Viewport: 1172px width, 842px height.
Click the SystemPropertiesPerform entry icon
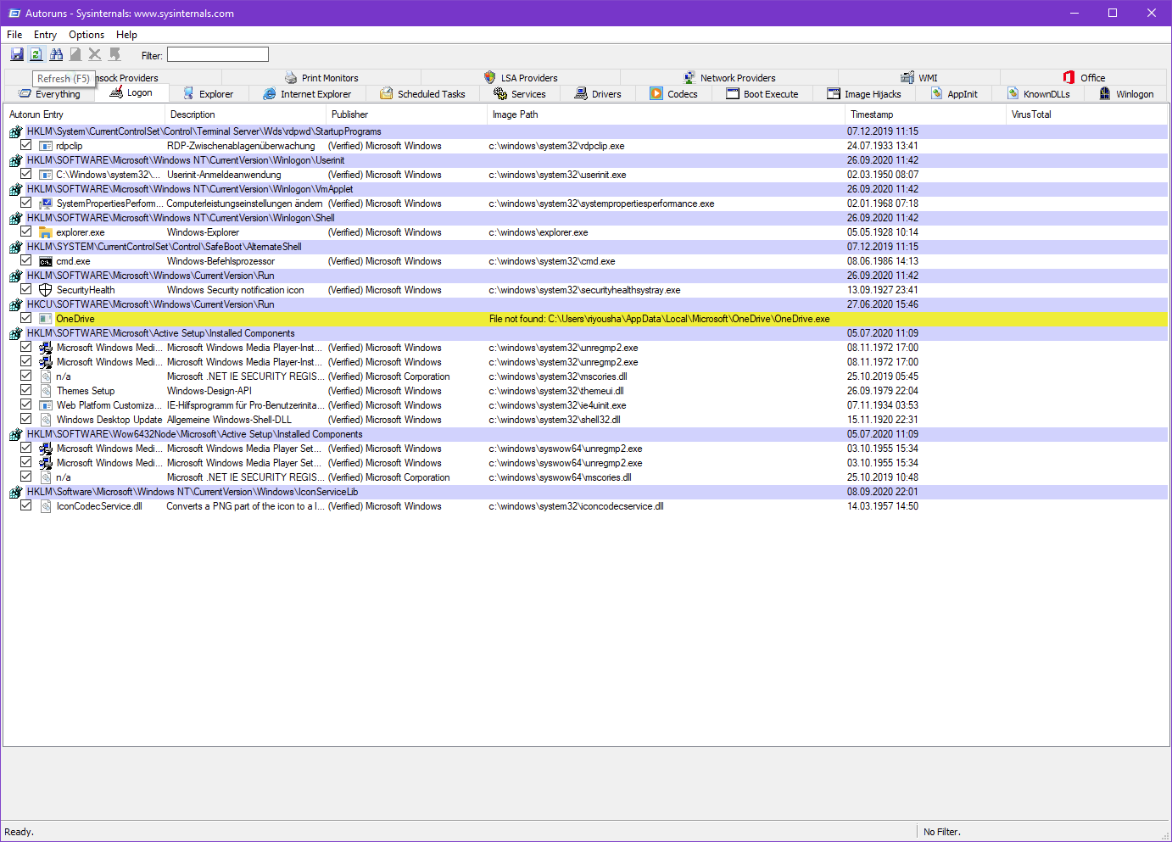click(x=46, y=204)
